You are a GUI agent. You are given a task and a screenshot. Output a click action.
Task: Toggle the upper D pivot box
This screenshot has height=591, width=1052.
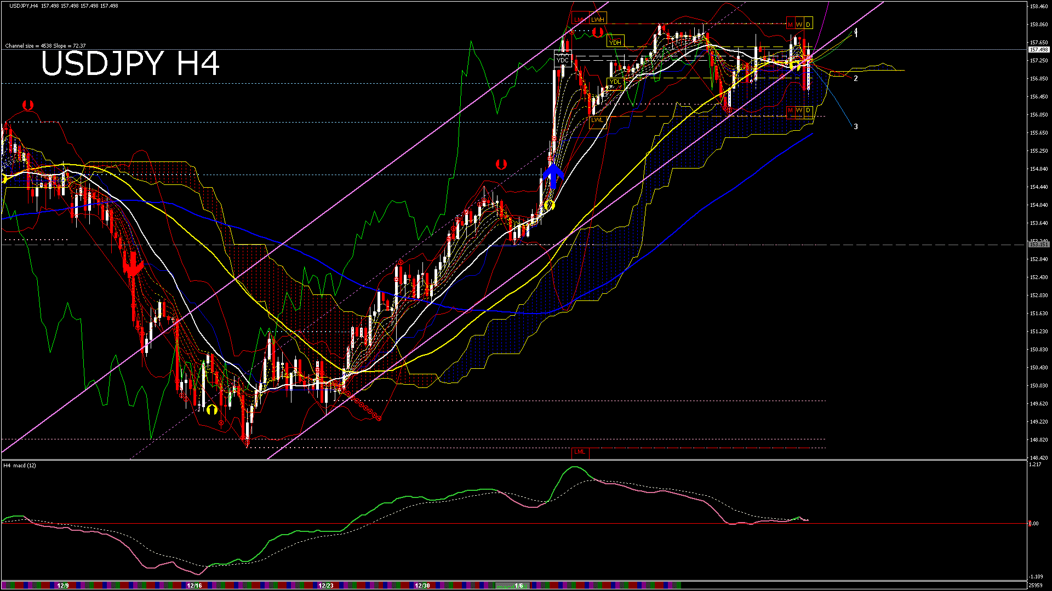(x=808, y=24)
